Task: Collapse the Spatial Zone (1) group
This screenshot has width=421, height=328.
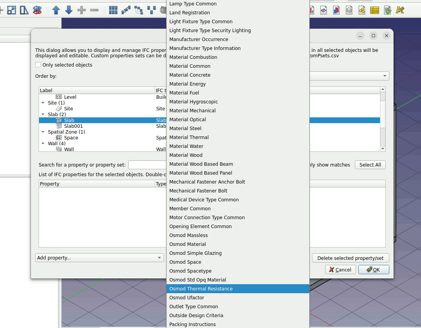Action: click(43, 132)
